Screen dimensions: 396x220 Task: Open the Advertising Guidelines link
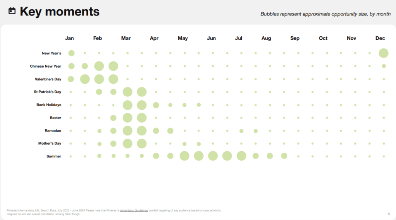134,210
